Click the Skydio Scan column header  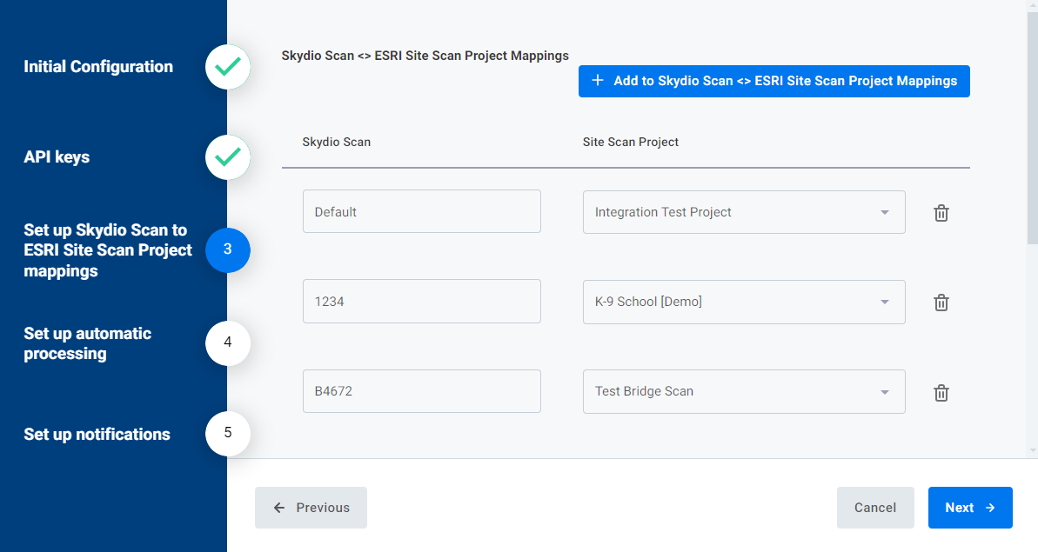[x=337, y=143]
